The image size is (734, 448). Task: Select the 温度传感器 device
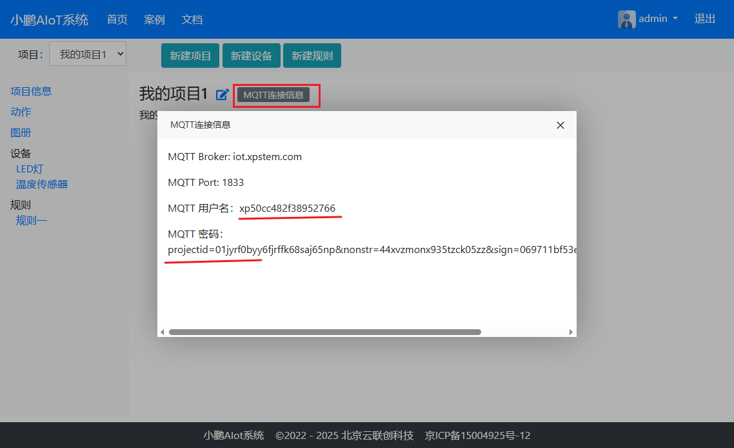[x=42, y=184]
